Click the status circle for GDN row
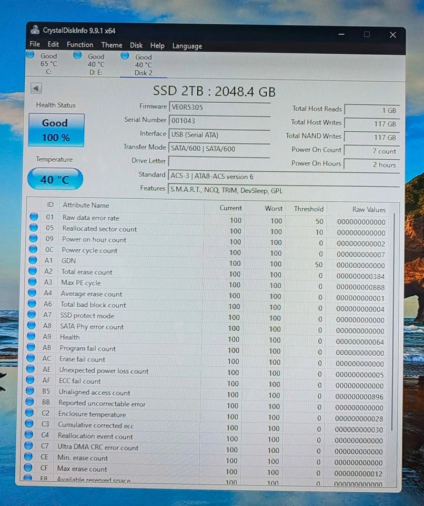This screenshot has height=506, width=424. click(33, 260)
